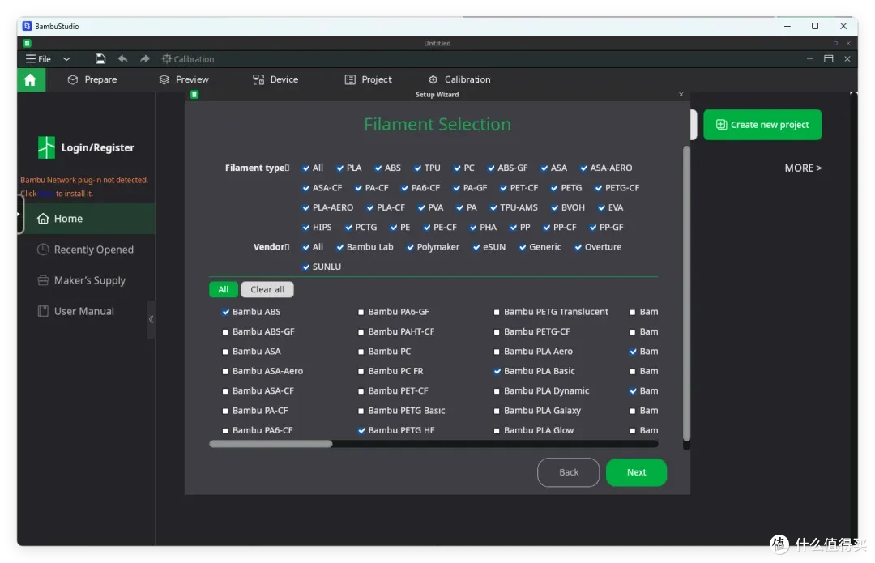Image resolution: width=875 pixels, height=563 pixels.
Task: Click Login/Register in the sidebar
Action: point(98,148)
